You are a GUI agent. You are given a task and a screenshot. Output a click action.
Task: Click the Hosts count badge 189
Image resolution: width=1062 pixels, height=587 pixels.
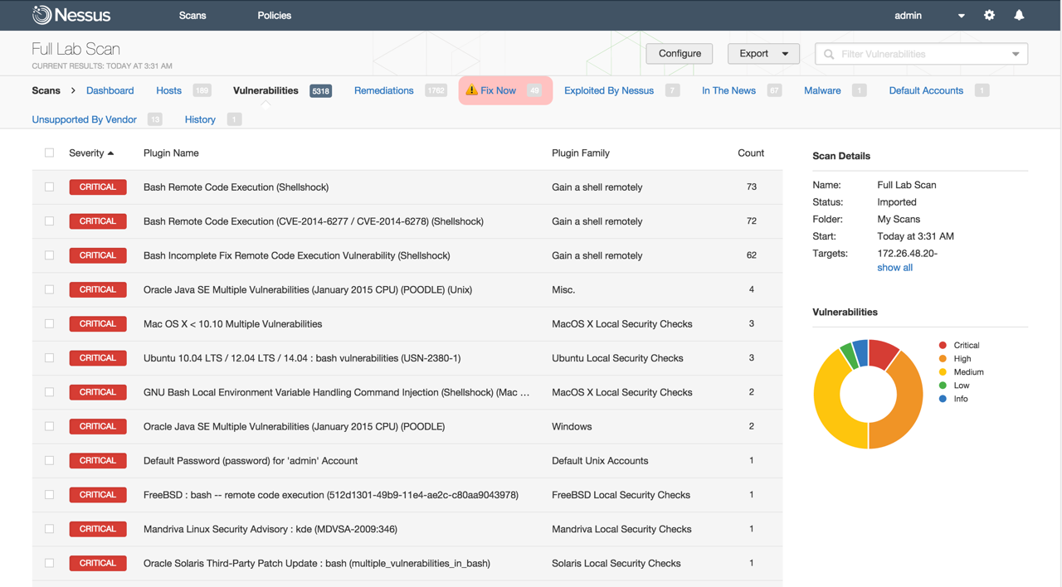202,91
